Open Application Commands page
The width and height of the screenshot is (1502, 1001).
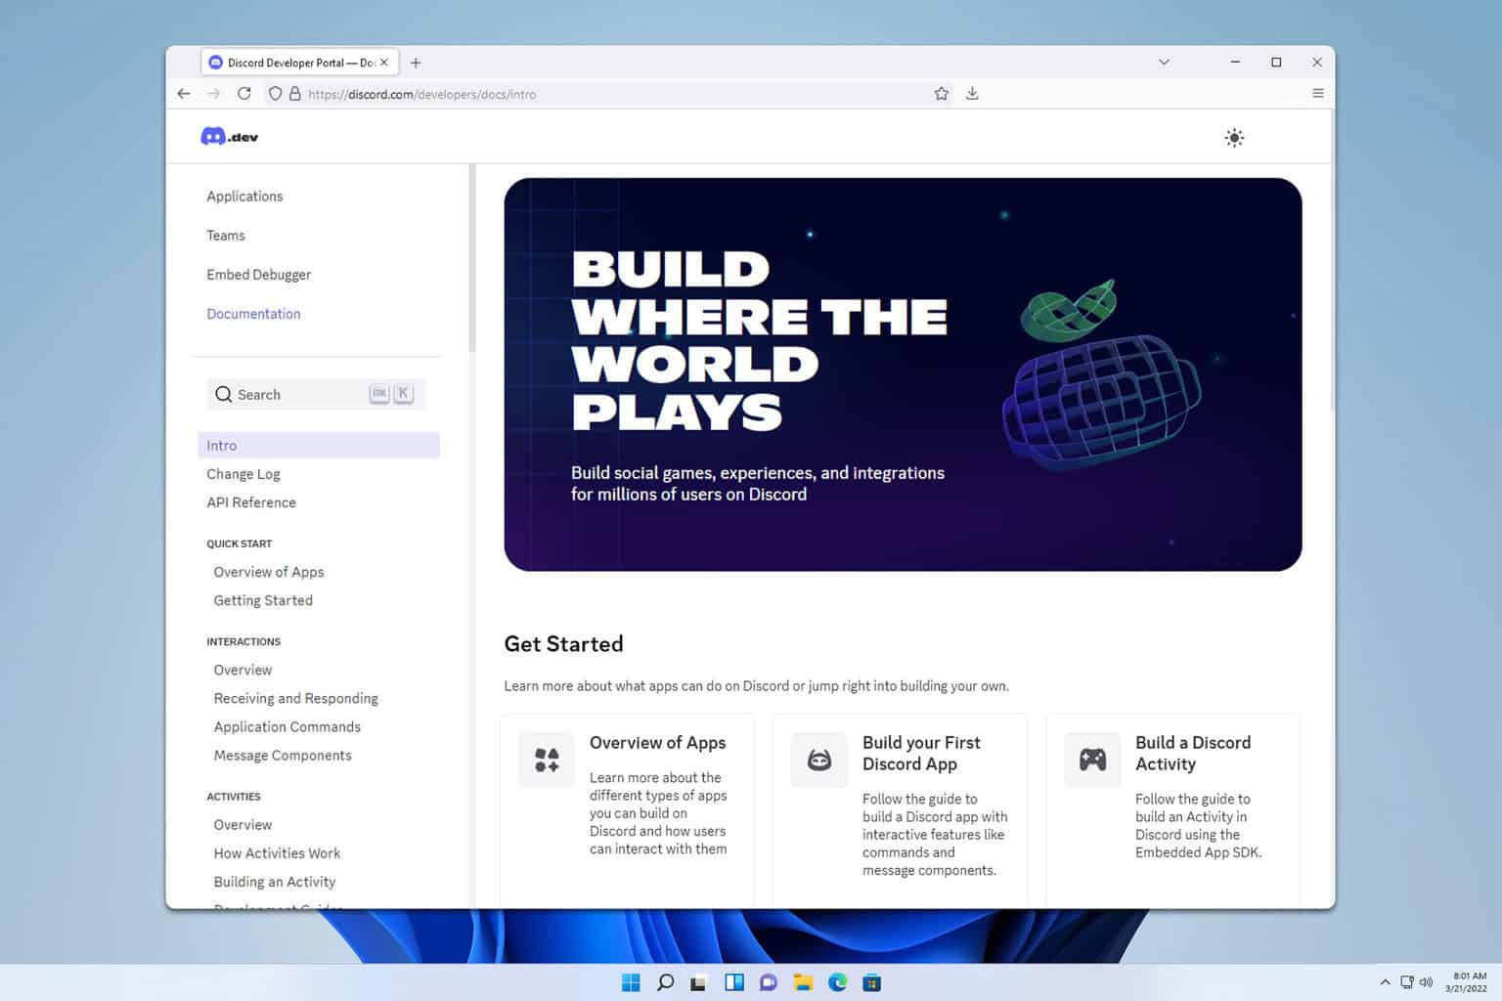[x=287, y=726]
